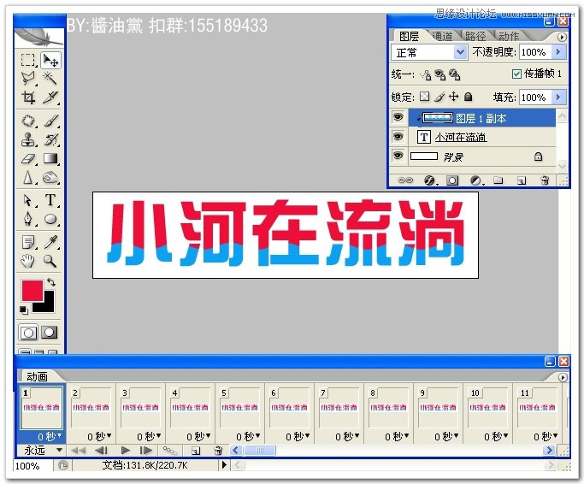Viewport: 584px width, 484px height.
Task: Select the Eraser tool
Action: 28,159
